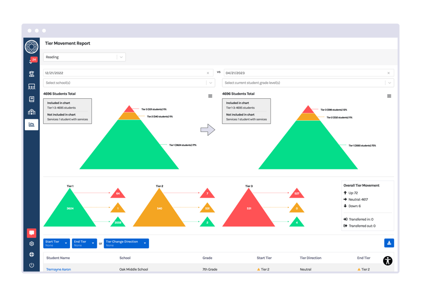Image resolution: width=421 pixels, height=297 pixels.
Task: Open the accessibility widget icon
Action: [387, 260]
